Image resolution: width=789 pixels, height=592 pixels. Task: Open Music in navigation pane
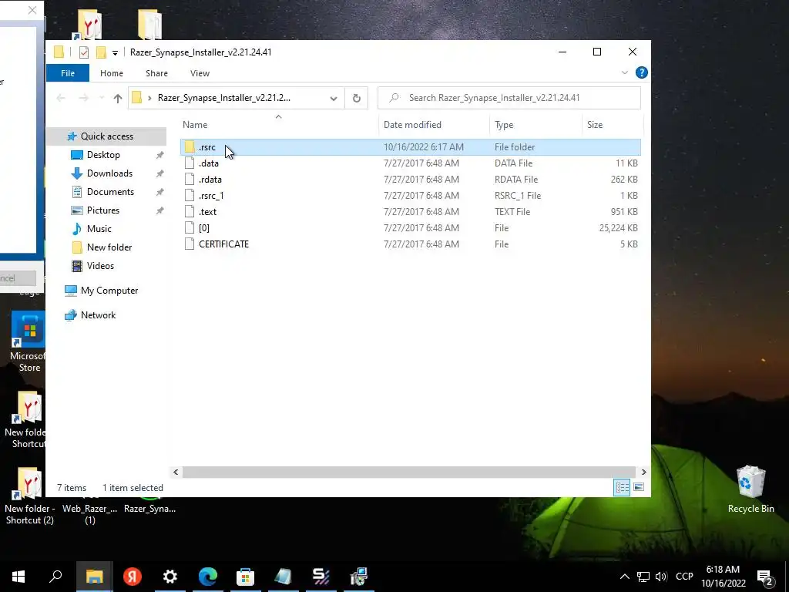(99, 228)
